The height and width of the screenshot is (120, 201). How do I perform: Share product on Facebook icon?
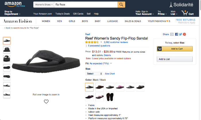click(177, 34)
